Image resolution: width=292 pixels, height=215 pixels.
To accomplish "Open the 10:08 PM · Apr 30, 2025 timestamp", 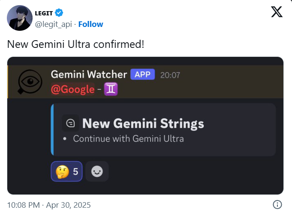I will 49,205.
